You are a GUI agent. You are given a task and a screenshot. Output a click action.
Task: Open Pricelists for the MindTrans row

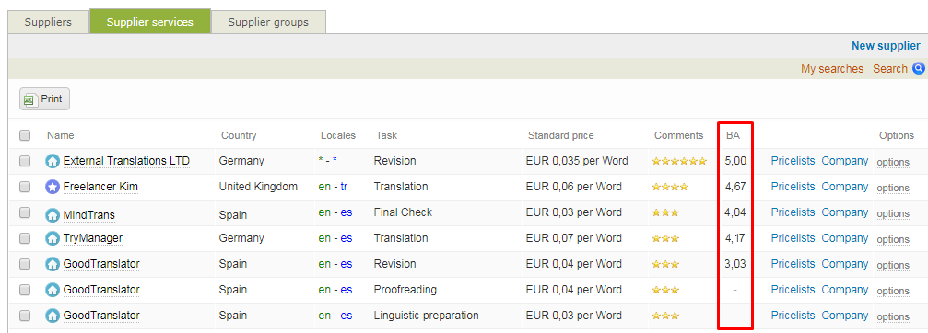click(x=793, y=212)
